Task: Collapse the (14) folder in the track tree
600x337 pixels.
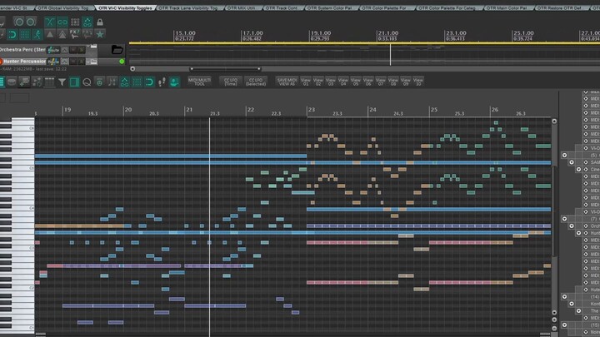Action: click(x=564, y=296)
